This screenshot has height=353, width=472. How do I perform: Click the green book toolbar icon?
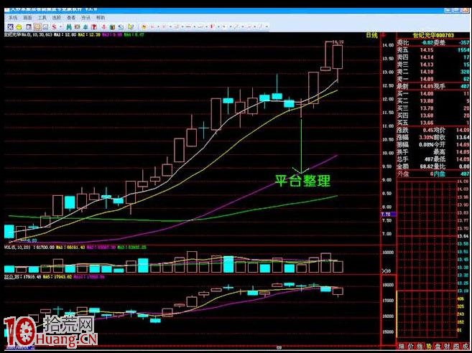[112, 27]
